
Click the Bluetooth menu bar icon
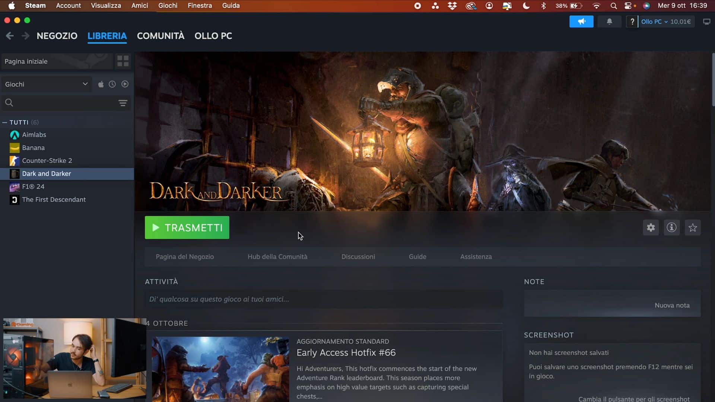(x=543, y=6)
